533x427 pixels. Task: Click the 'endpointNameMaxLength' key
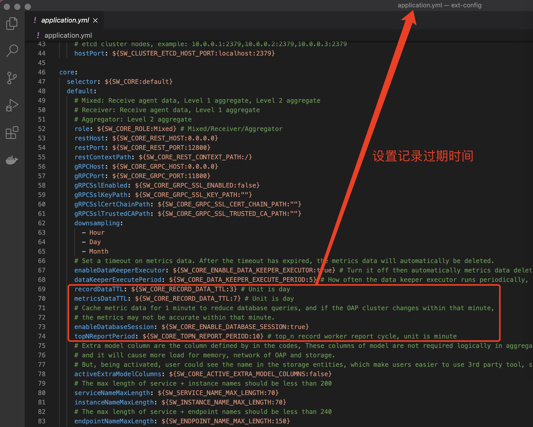114,421
